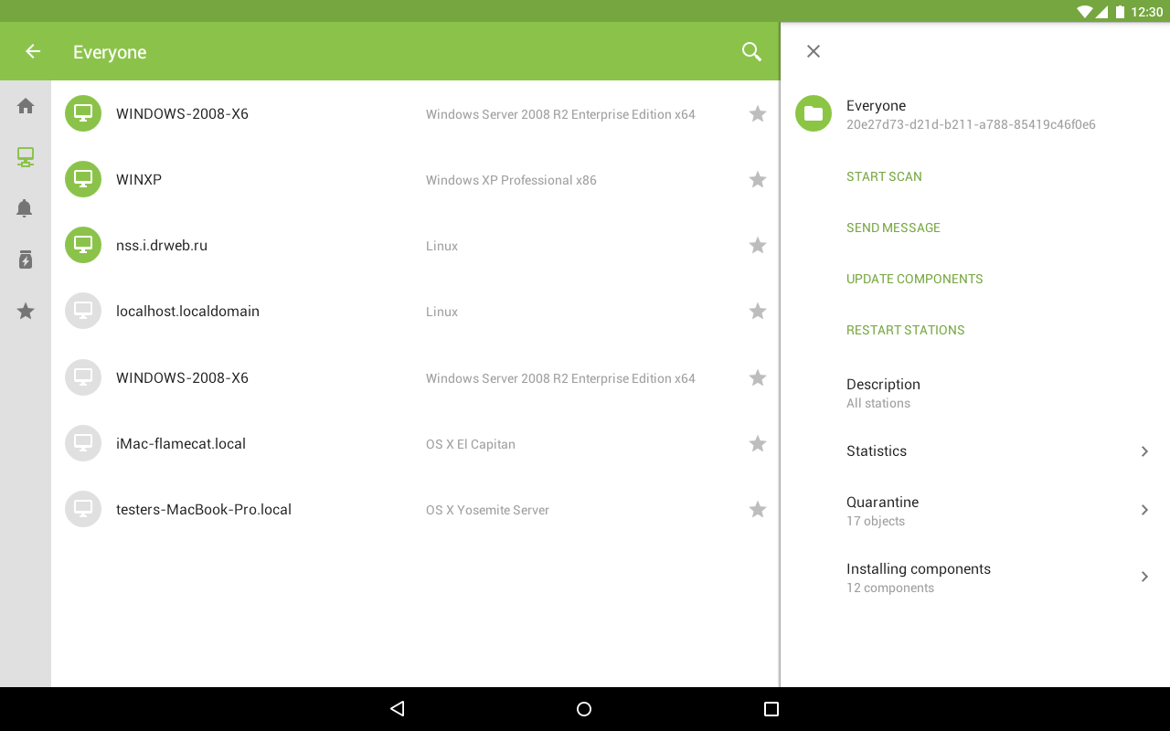Tap the Android back navigation button

pos(397,708)
